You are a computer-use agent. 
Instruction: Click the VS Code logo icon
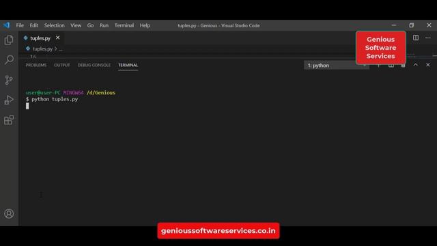(x=7, y=25)
